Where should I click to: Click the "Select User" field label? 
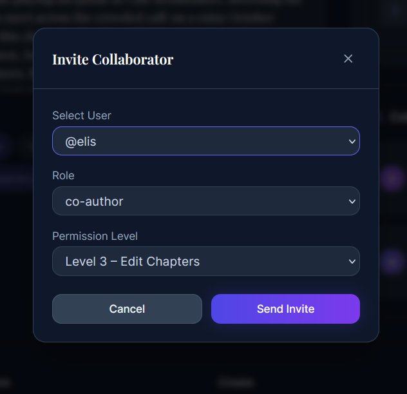(x=82, y=115)
